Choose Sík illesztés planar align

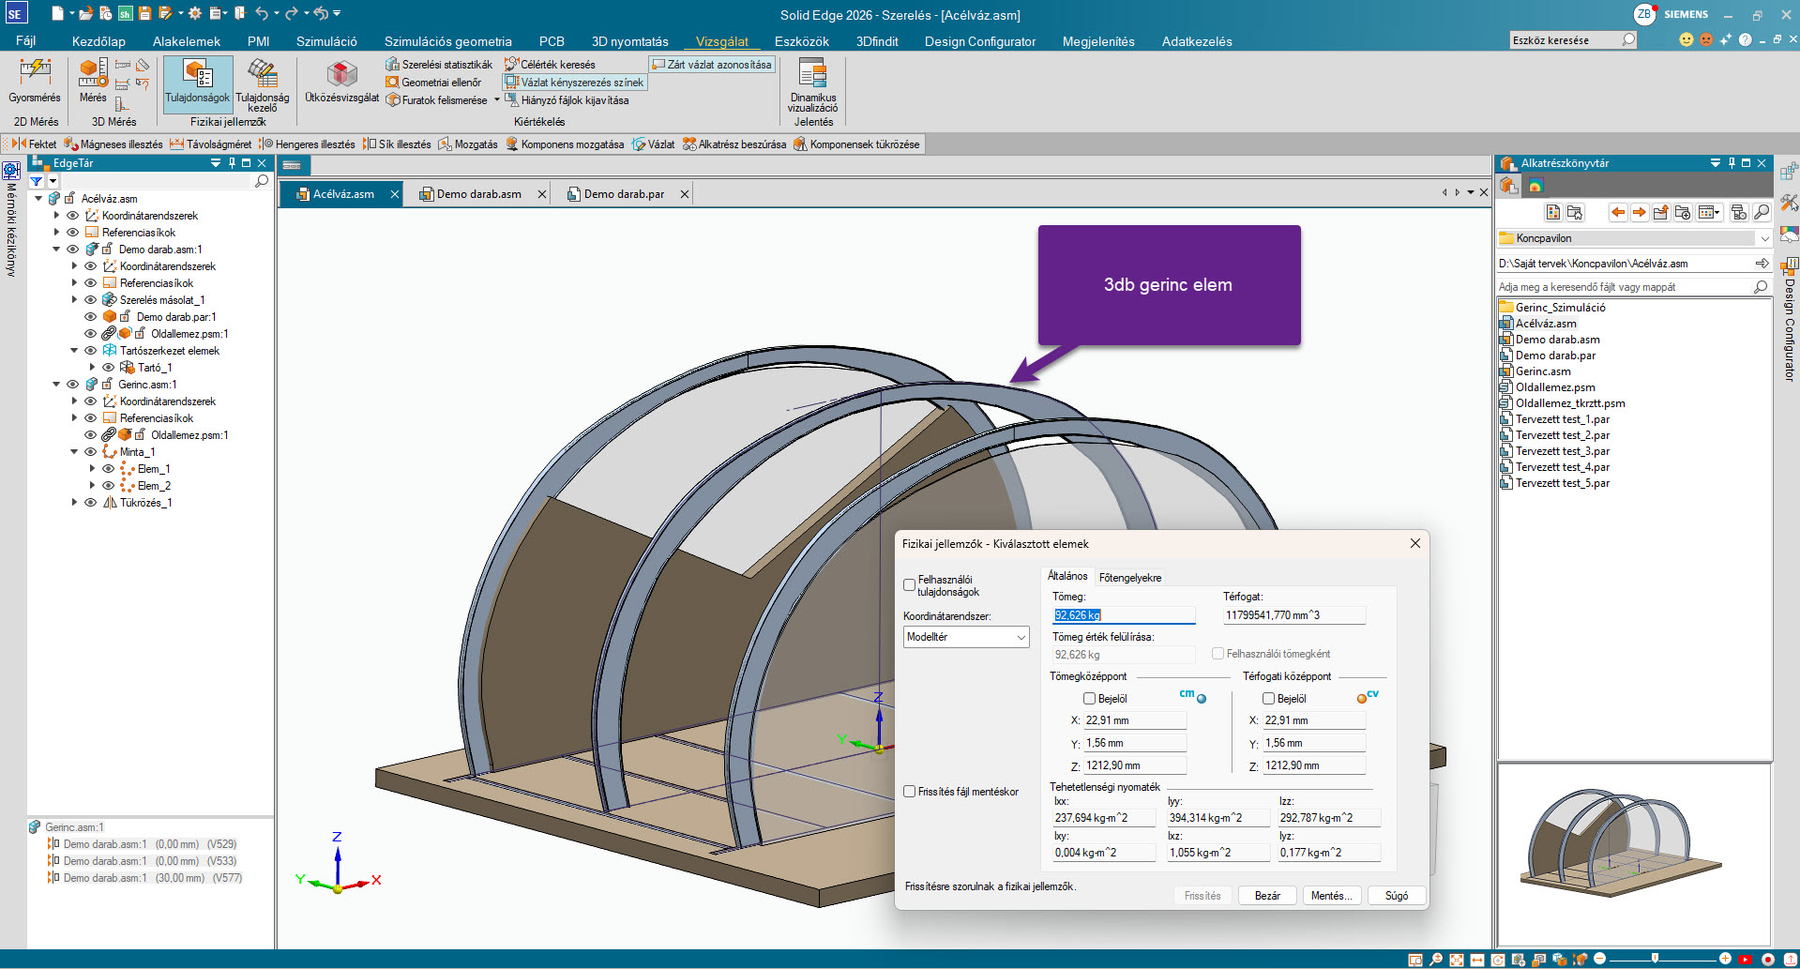(397, 144)
